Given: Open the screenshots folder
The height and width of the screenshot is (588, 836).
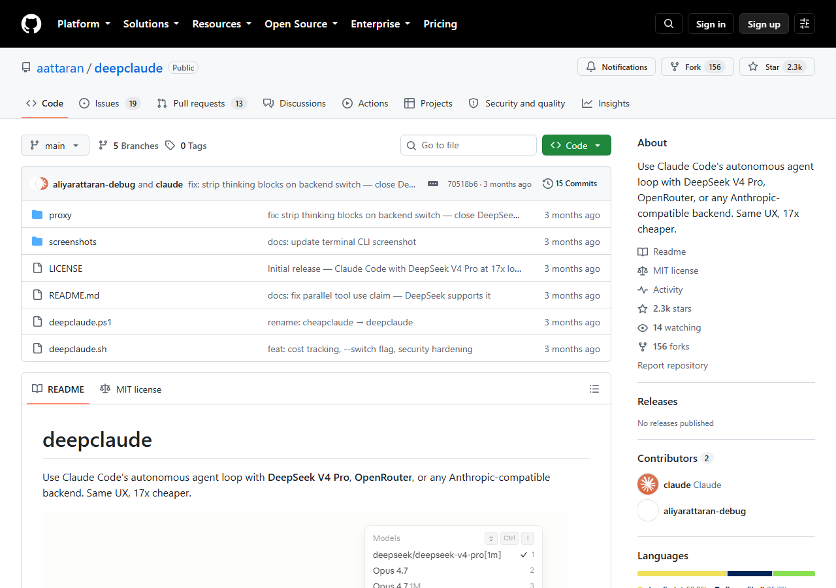Looking at the screenshot, I should 72,242.
